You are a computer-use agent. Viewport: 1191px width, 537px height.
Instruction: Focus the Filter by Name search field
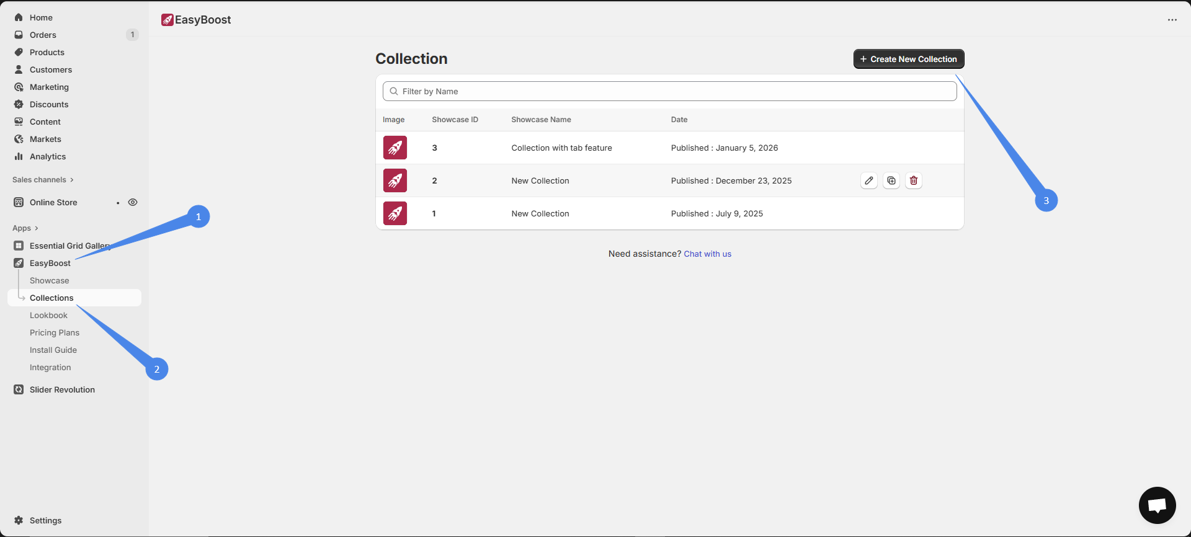tap(670, 91)
